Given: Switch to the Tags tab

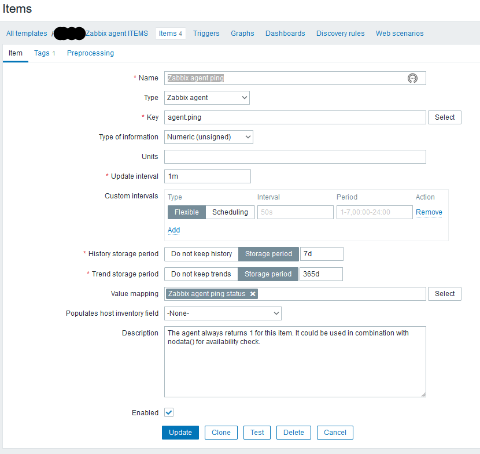Looking at the screenshot, I should 45,53.
